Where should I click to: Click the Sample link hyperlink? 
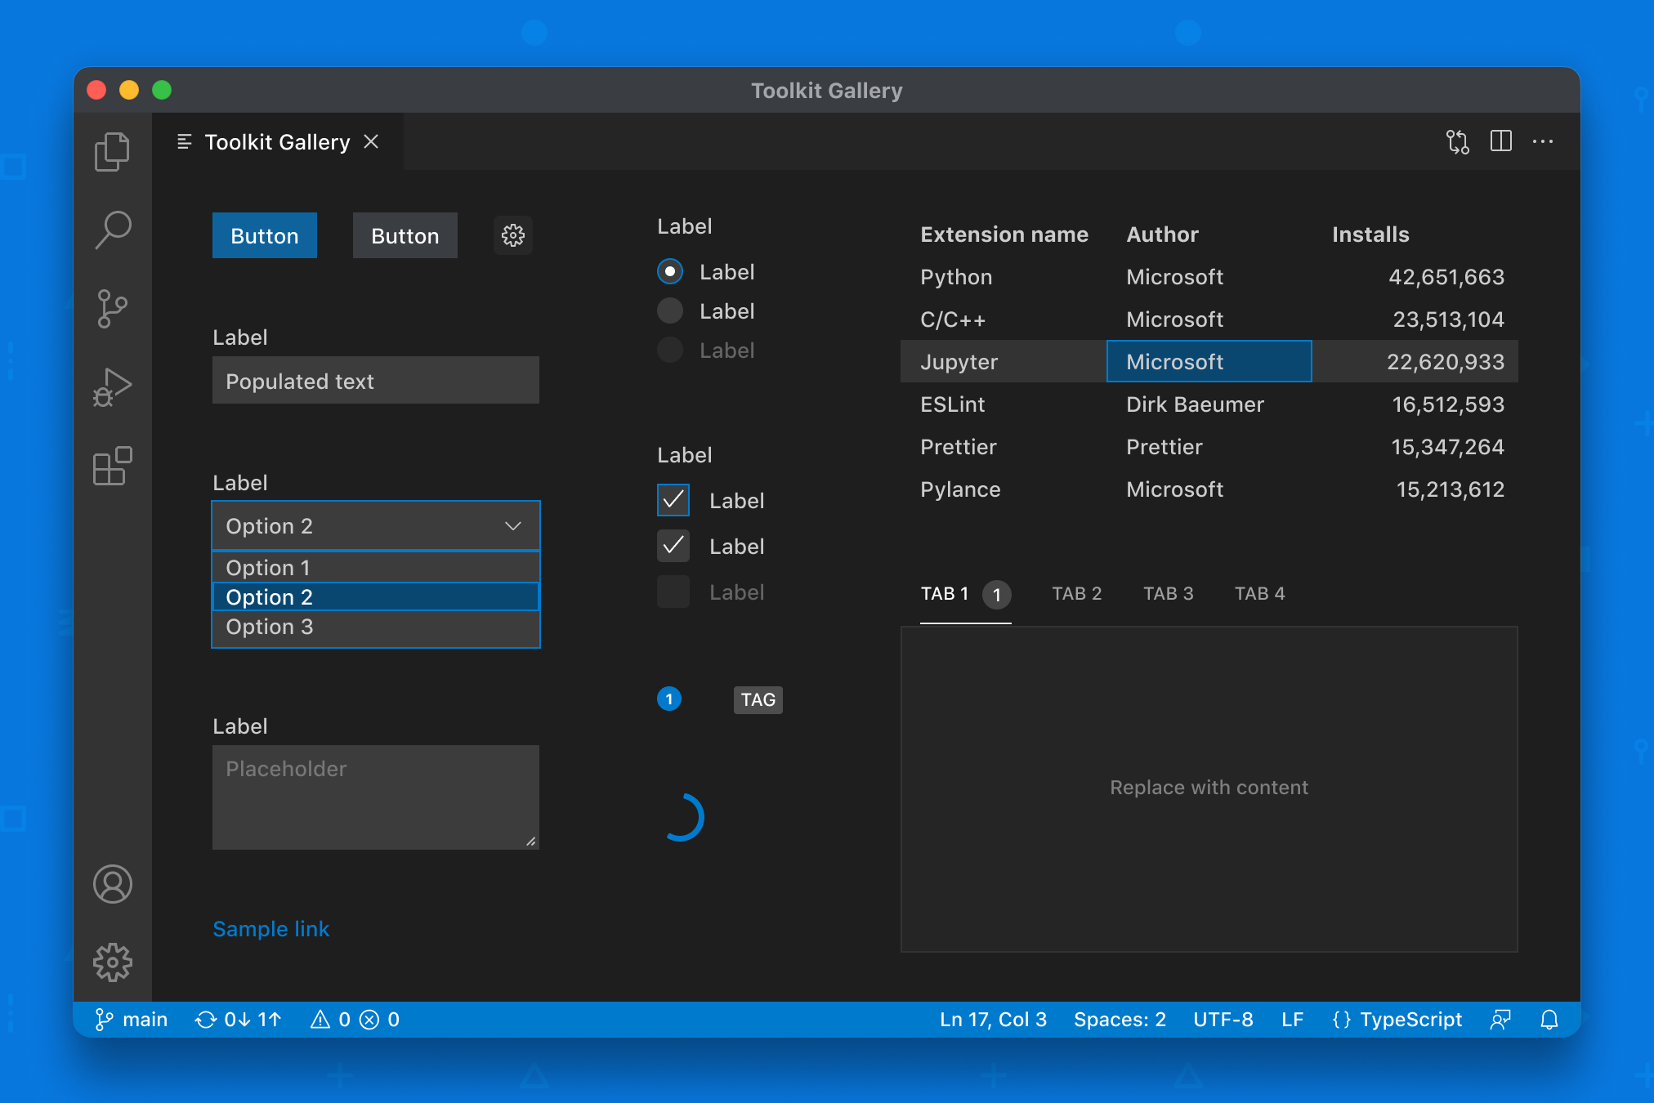pyautogui.click(x=272, y=927)
